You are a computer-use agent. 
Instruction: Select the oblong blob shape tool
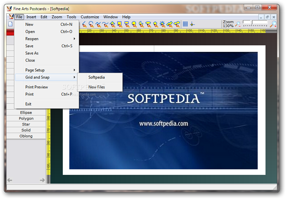point(177,24)
